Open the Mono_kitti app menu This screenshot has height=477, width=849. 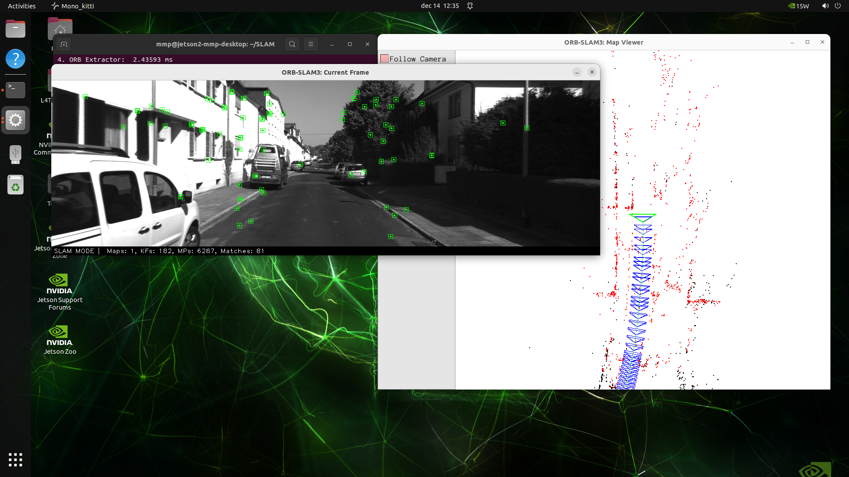point(73,6)
